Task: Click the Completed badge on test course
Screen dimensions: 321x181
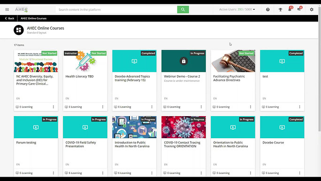Action: pyautogui.click(x=296, y=53)
